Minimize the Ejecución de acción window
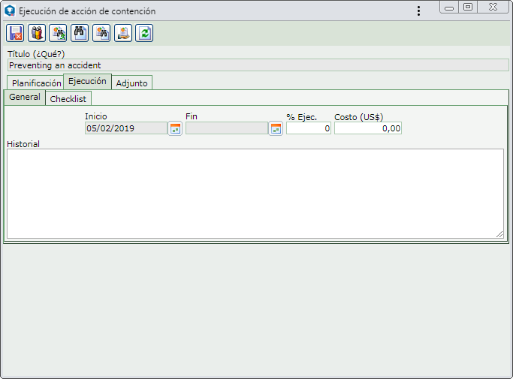This screenshot has width=513, height=379. coord(449,8)
